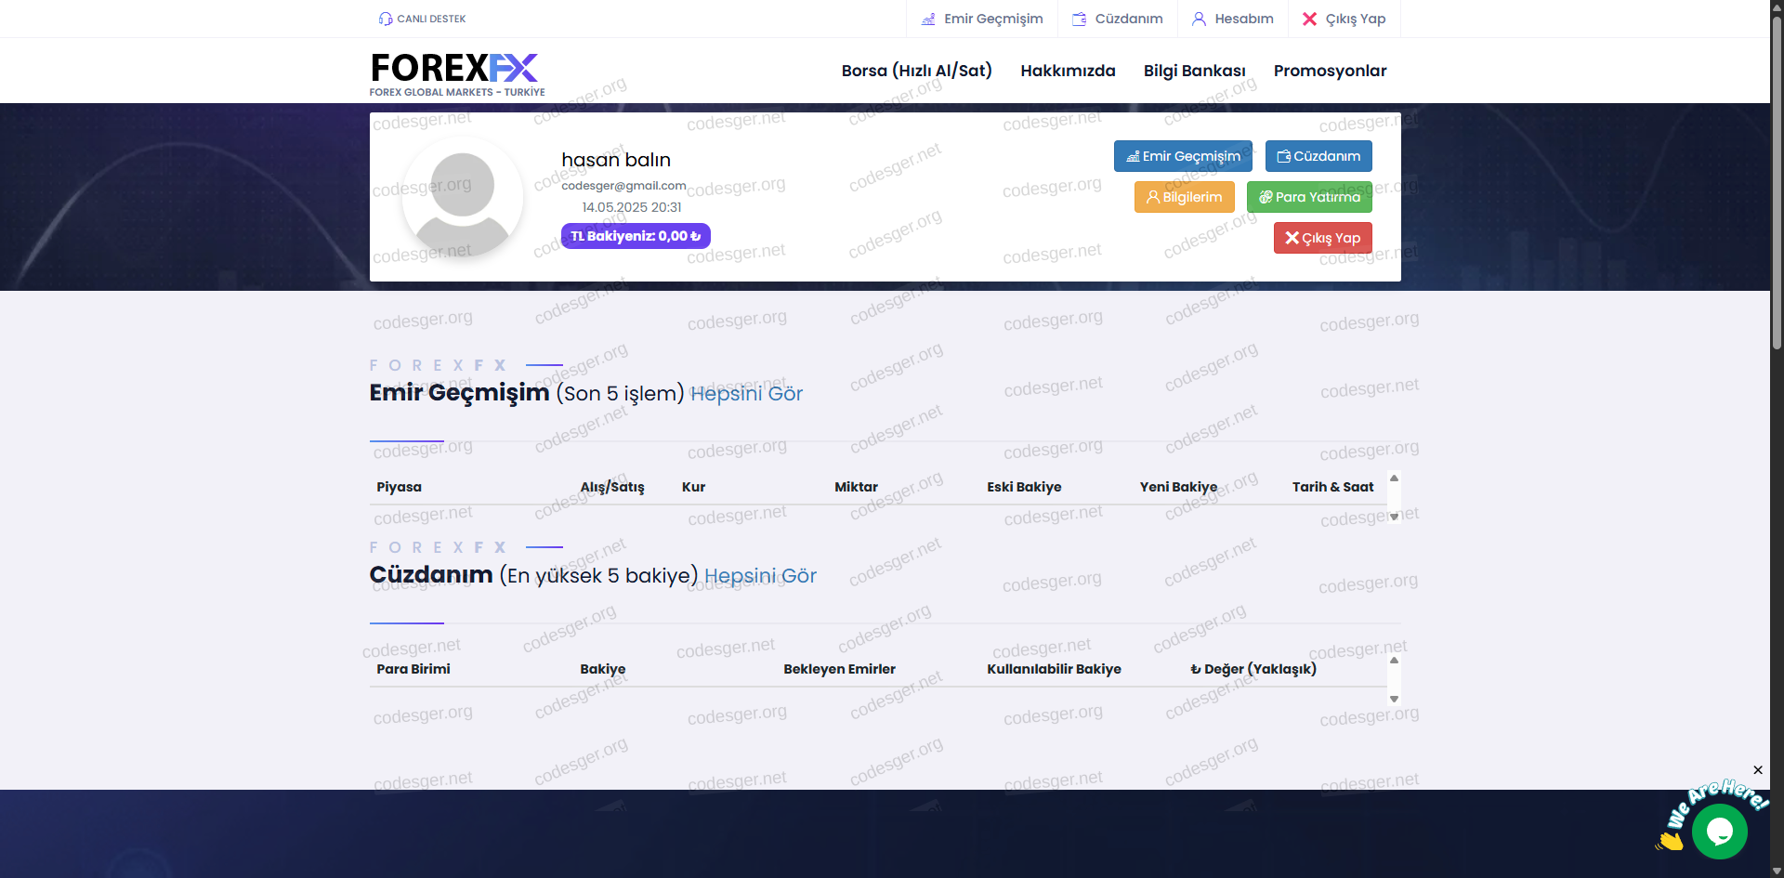Click the TL Bakiyeniz balance badge
Image resolution: width=1784 pixels, height=878 pixels.
tap(636, 236)
